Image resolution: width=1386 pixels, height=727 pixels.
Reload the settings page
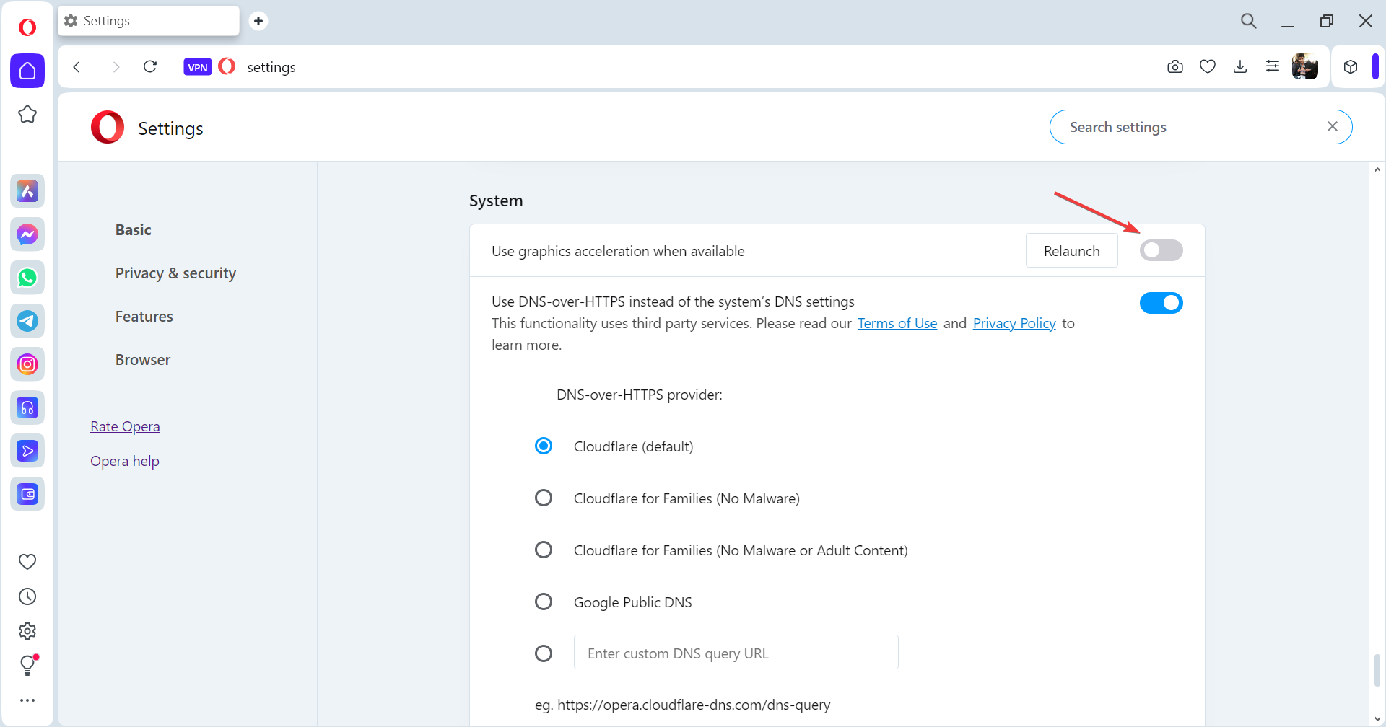150,67
